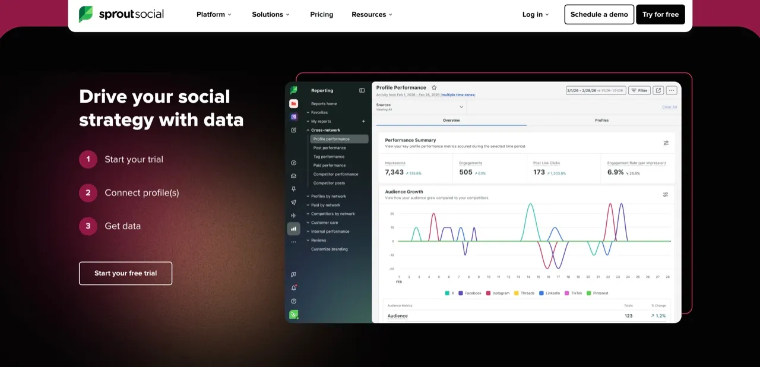Click the notification bell icon
This screenshot has width=760, height=367.
[x=293, y=287]
